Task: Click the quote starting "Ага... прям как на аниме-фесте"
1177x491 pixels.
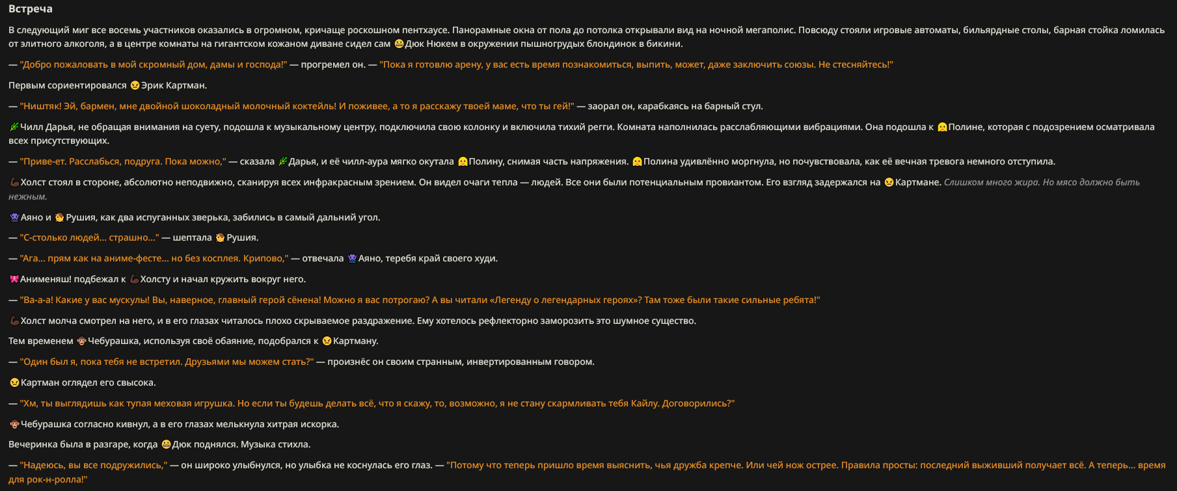Action: [154, 258]
